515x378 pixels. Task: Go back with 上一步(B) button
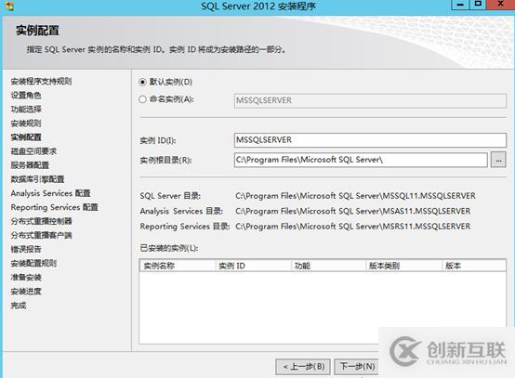point(303,367)
